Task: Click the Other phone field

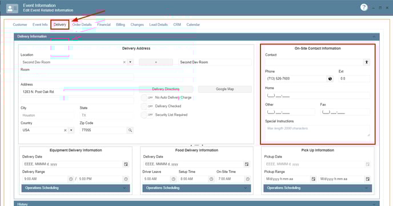Action: tap(290, 112)
